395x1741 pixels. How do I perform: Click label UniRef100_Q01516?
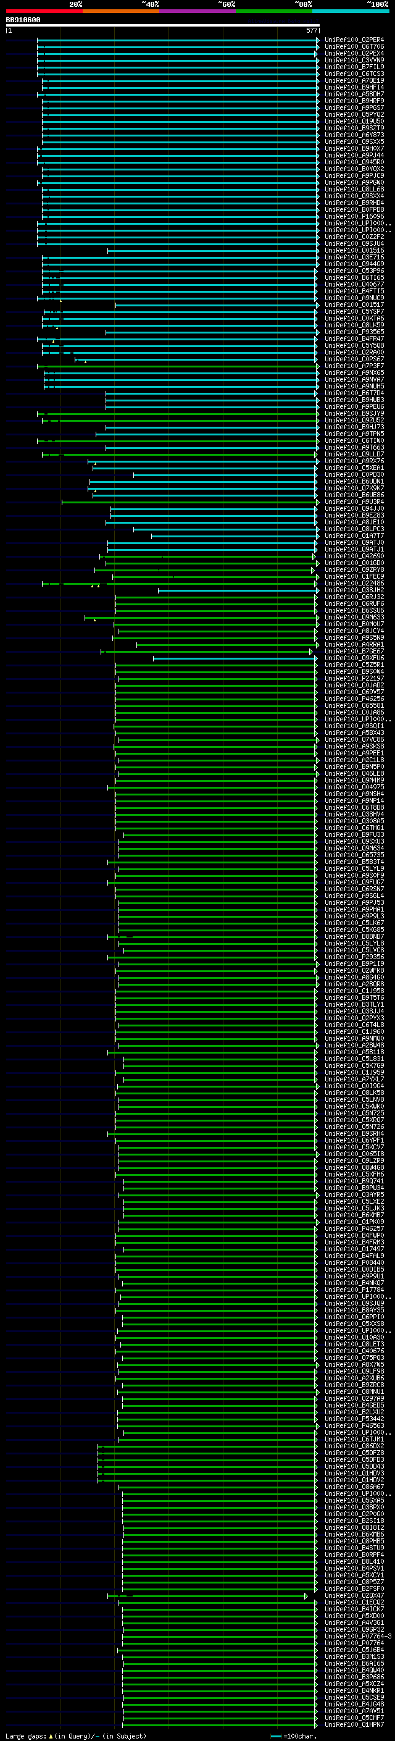(354, 251)
